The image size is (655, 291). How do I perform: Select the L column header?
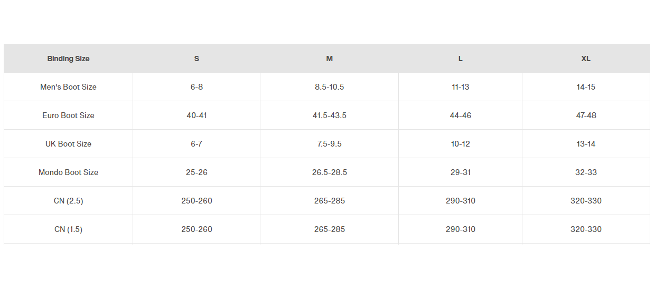[460, 59]
